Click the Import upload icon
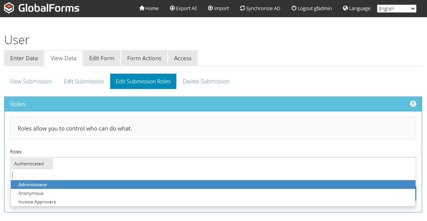Image resolution: width=427 pixels, height=221 pixels. (x=210, y=8)
